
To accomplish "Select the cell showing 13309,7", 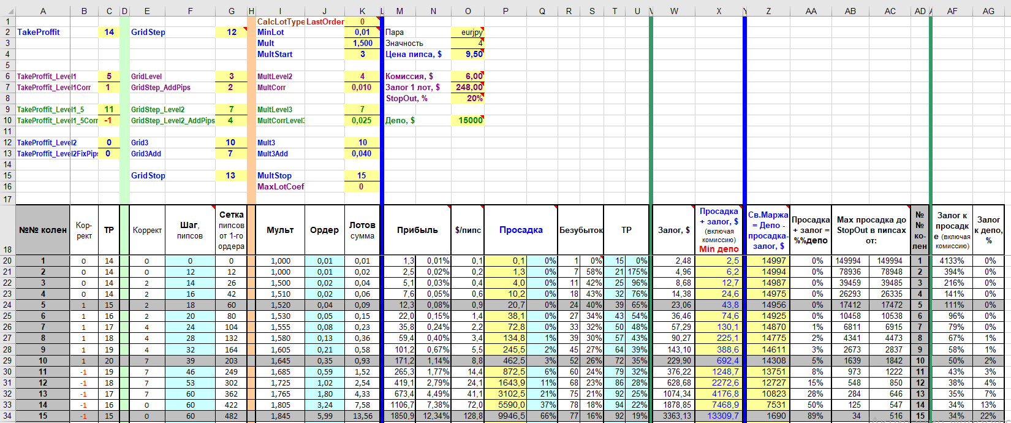I will [719, 416].
